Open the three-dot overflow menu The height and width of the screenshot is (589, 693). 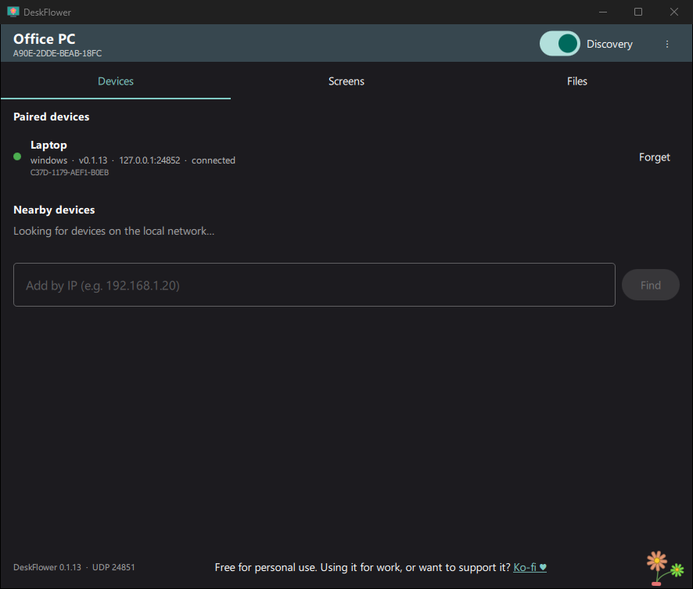[667, 44]
